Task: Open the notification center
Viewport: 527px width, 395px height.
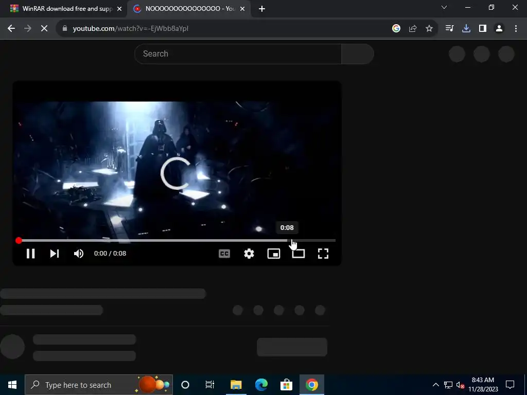Action: [x=510, y=385]
